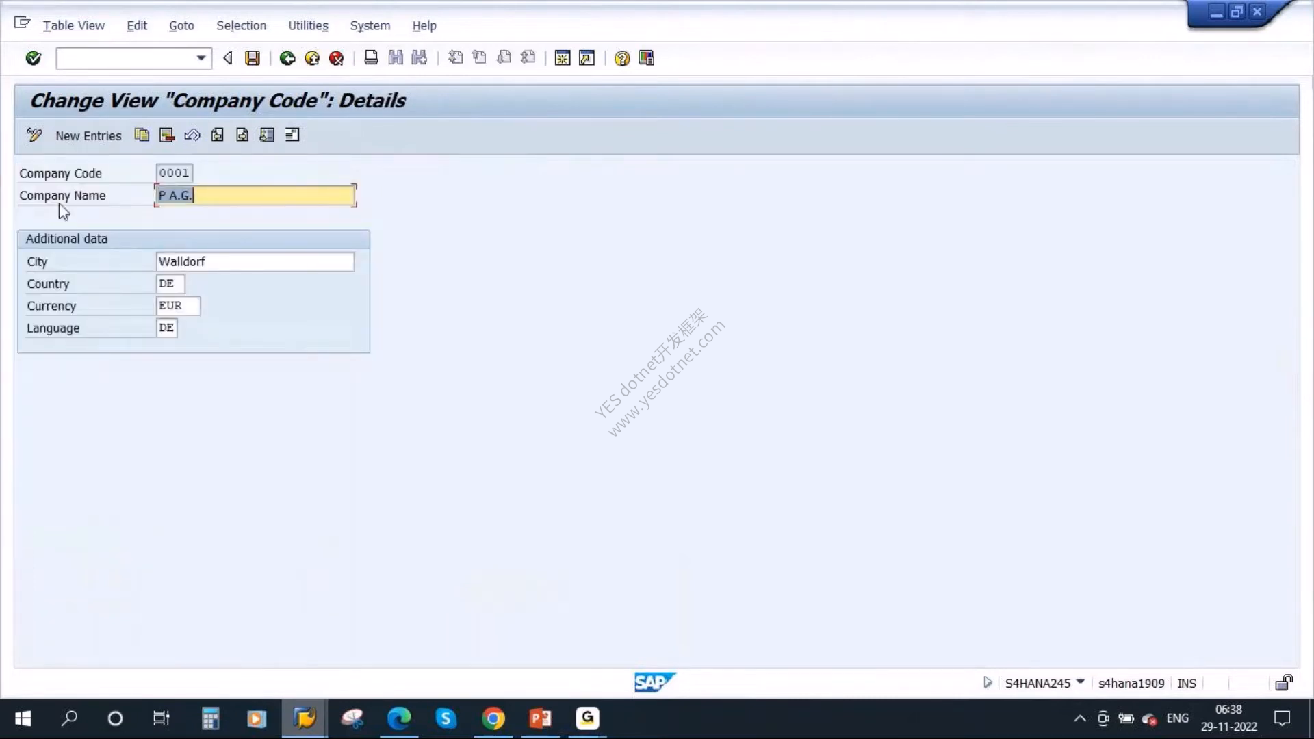Open the Edit menu
The width and height of the screenshot is (1314, 739).
137,26
